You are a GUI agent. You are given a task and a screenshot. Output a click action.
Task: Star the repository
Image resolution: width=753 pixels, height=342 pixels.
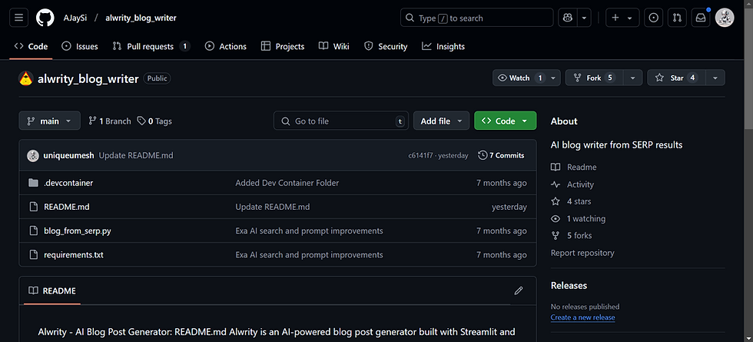click(676, 78)
